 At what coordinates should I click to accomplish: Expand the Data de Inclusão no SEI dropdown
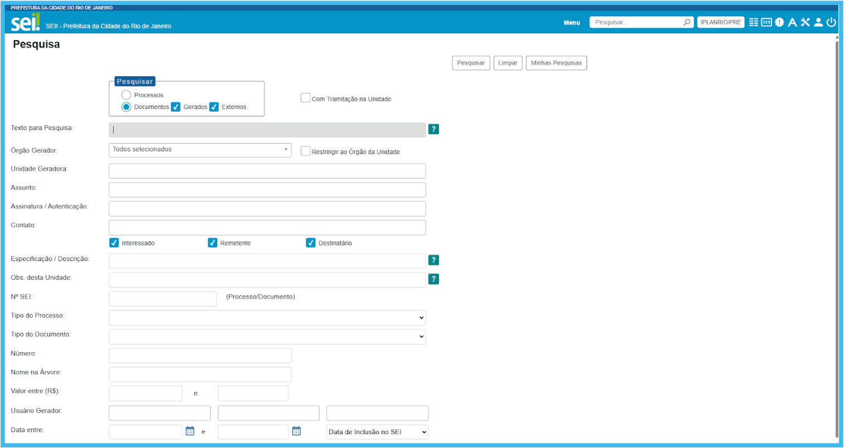[x=377, y=432]
